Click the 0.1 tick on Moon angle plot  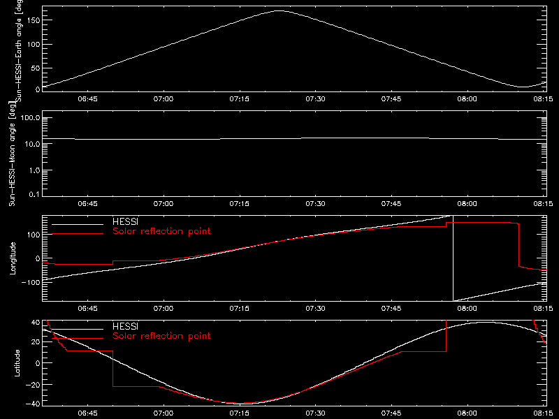[35, 194]
